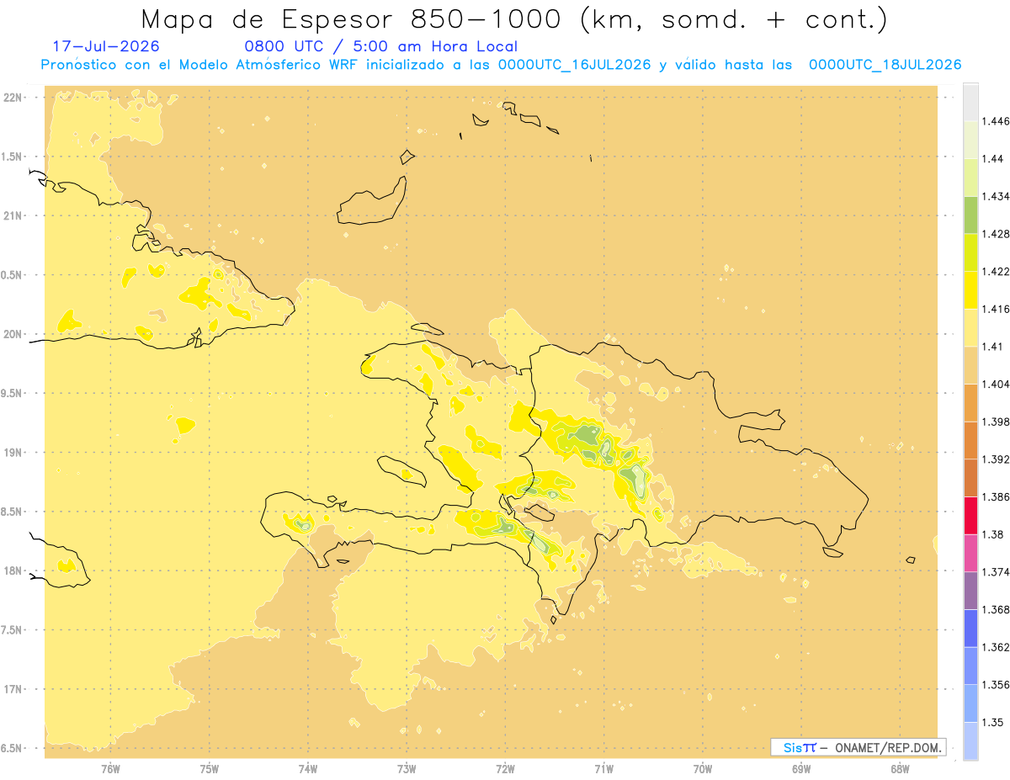Click the colorbar value '1.356'
This screenshot has height=780, width=1010.
coord(997,685)
